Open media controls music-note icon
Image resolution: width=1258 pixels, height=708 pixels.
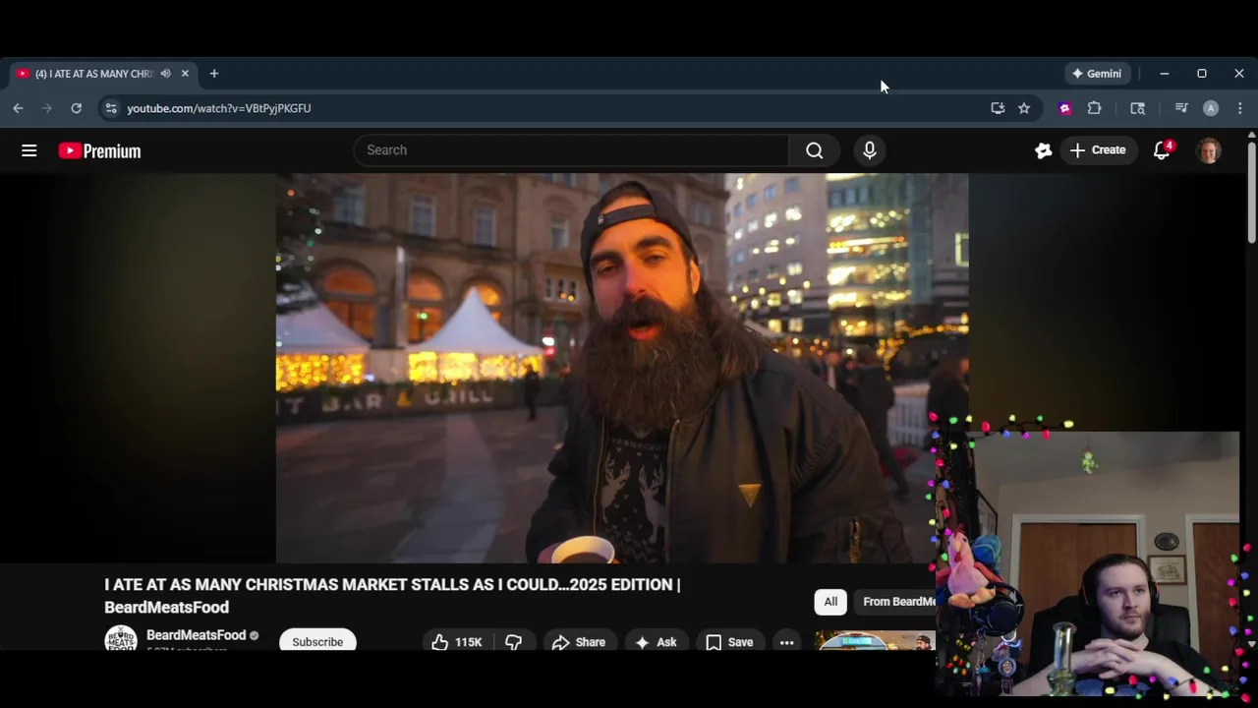click(1181, 108)
